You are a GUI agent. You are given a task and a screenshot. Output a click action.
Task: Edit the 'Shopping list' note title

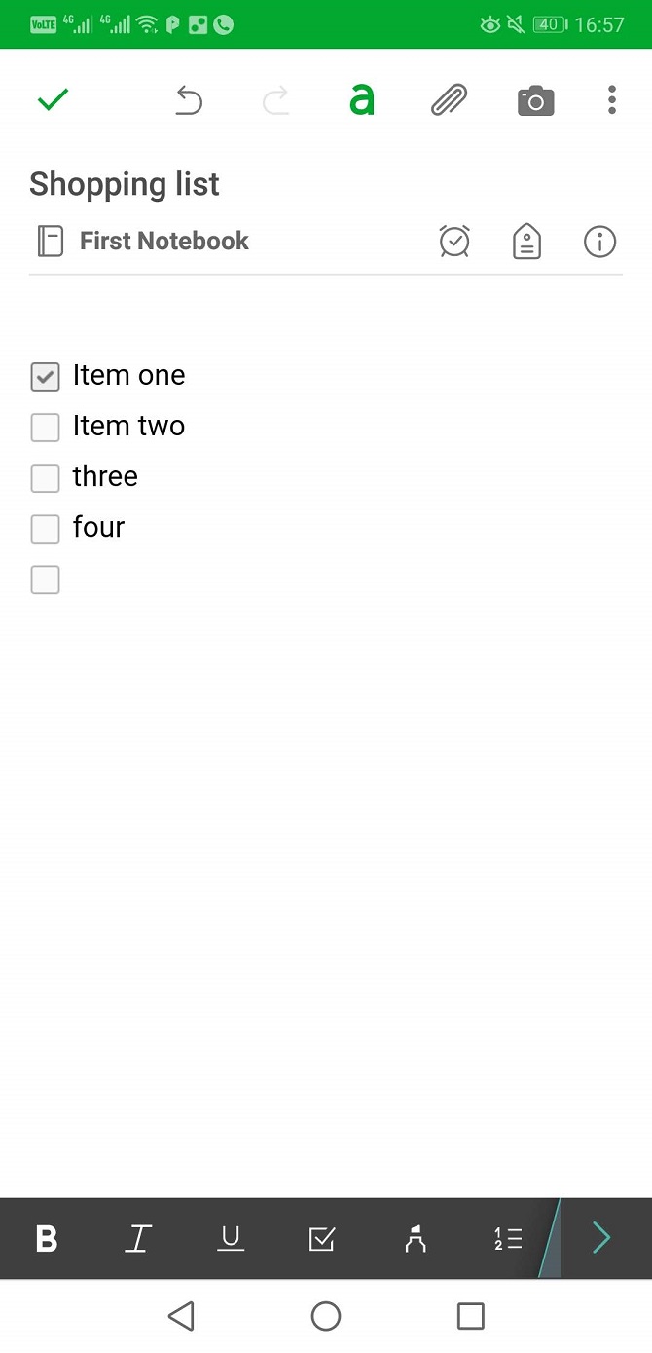(x=125, y=184)
